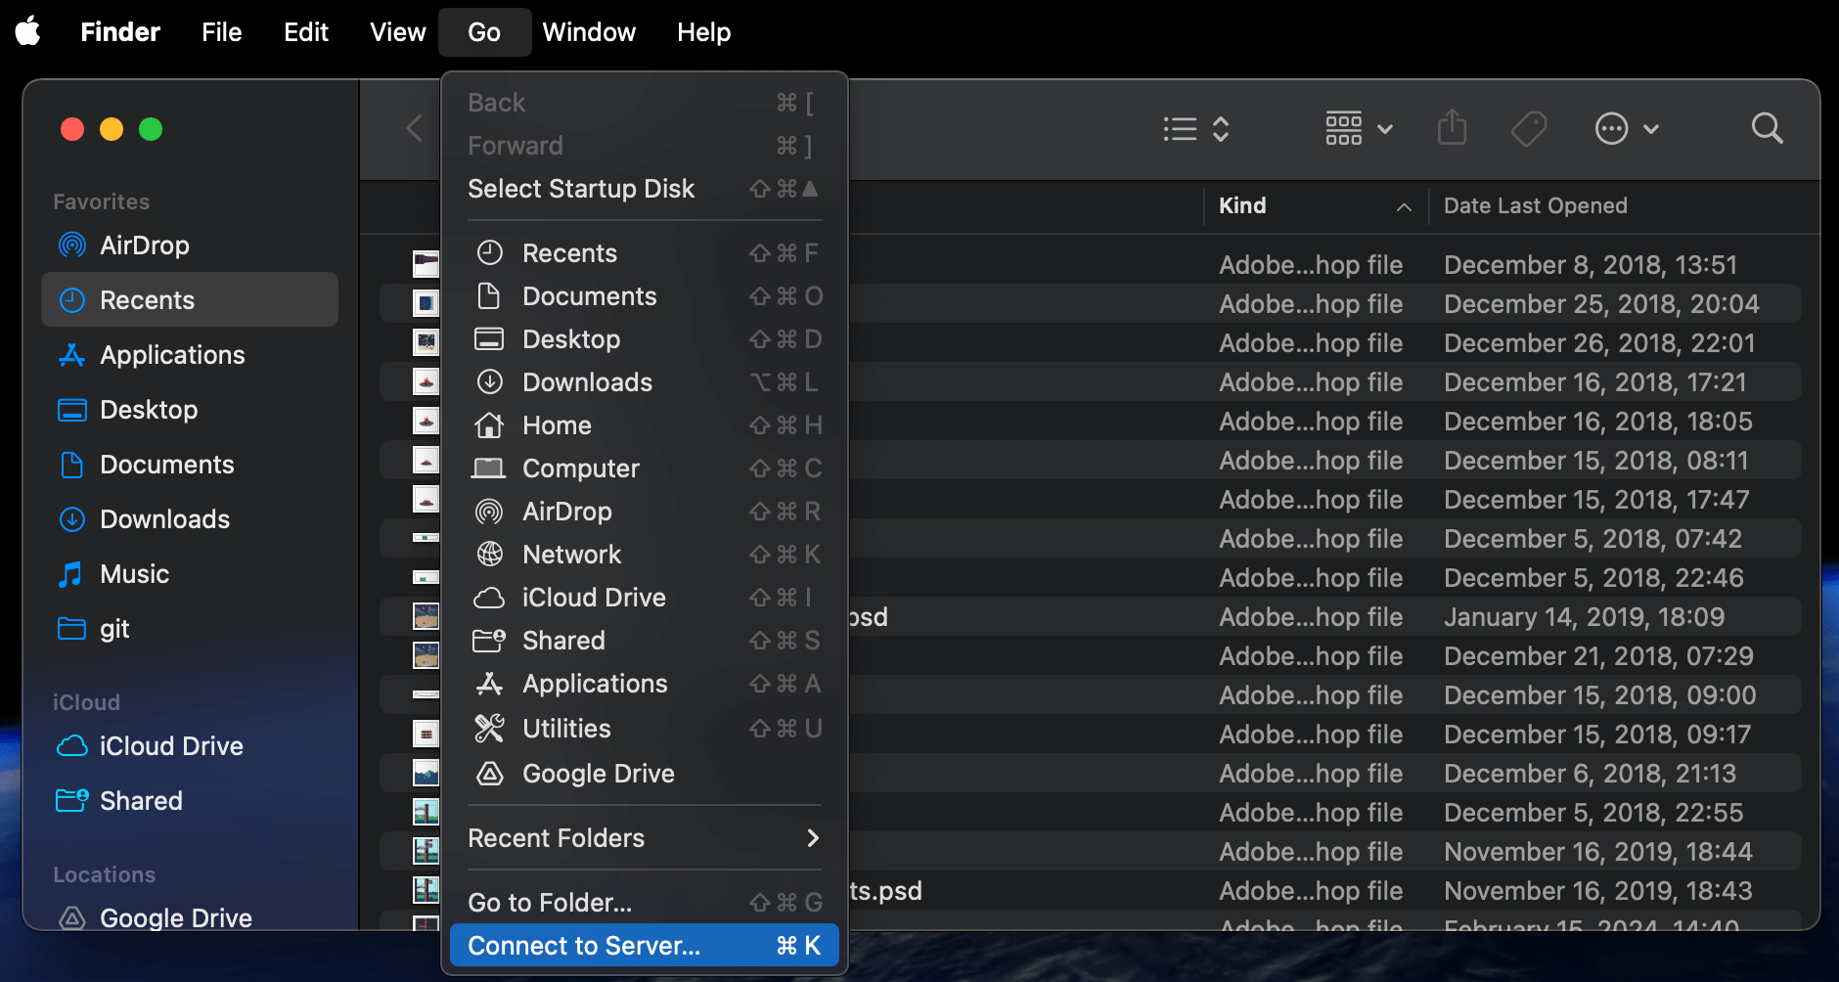
Task: Click the toolbar Share icon
Action: pos(1453,127)
